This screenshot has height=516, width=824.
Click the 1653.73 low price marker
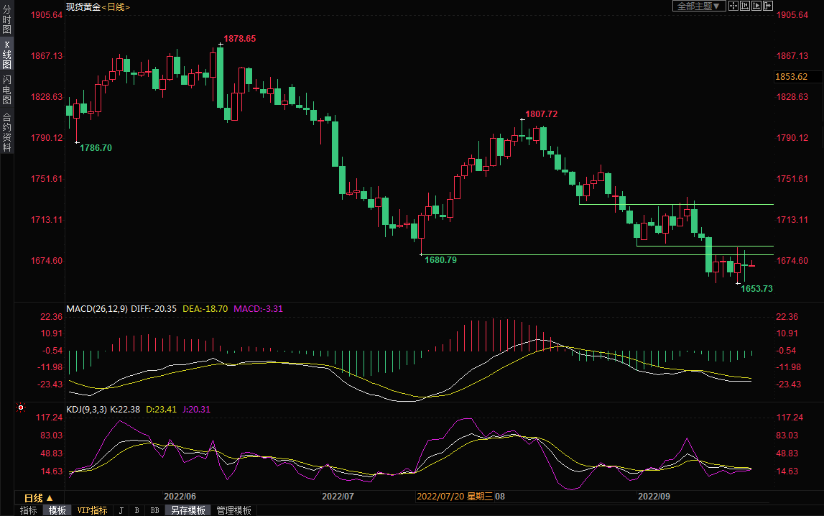pos(756,288)
